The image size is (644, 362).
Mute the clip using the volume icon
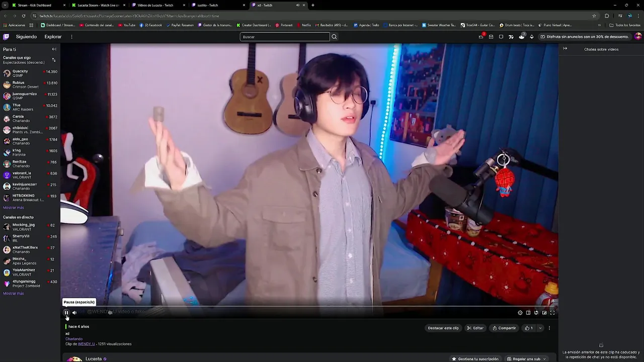click(74, 313)
